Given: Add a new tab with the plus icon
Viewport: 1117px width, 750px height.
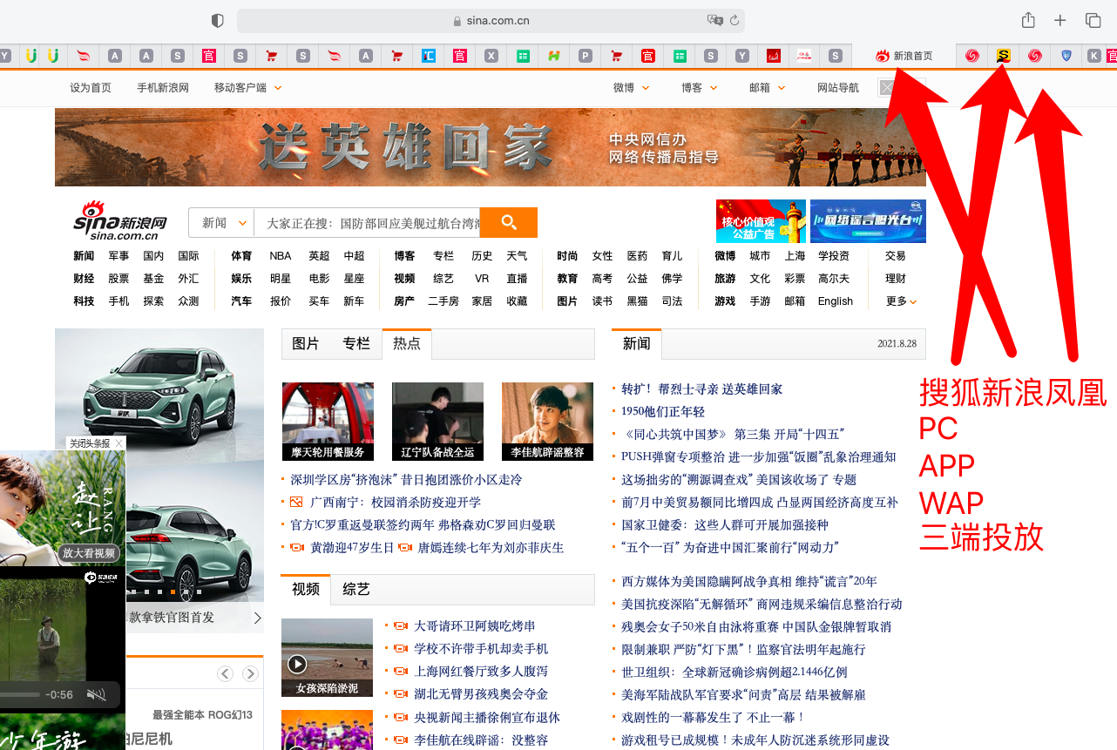Looking at the screenshot, I should coord(1060,20).
